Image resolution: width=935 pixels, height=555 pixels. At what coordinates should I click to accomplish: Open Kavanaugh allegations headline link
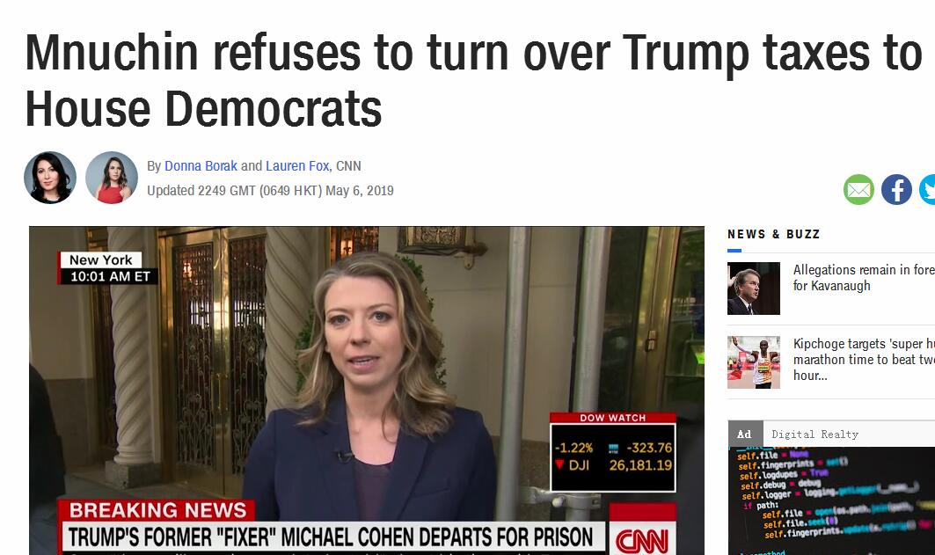point(864,278)
